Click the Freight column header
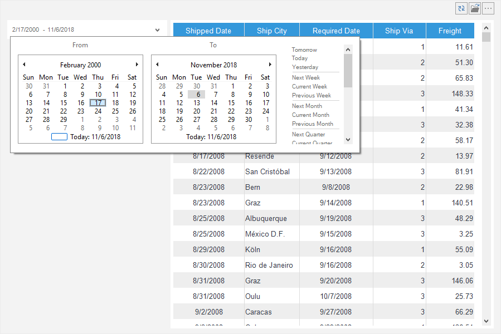 [x=450, y=31]
